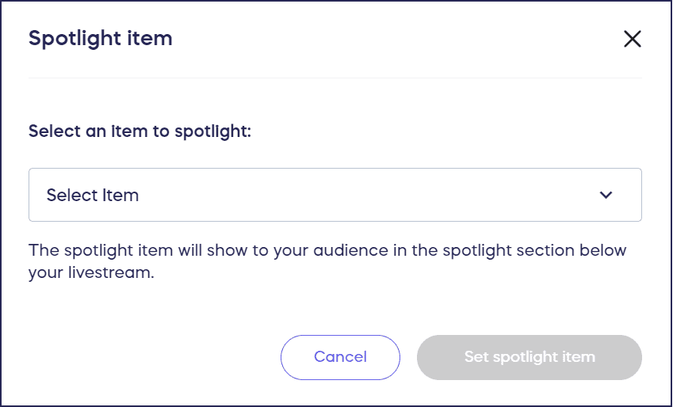
Task: Show spotlight options via the dropdown chevron
Action: coord(606,195)
